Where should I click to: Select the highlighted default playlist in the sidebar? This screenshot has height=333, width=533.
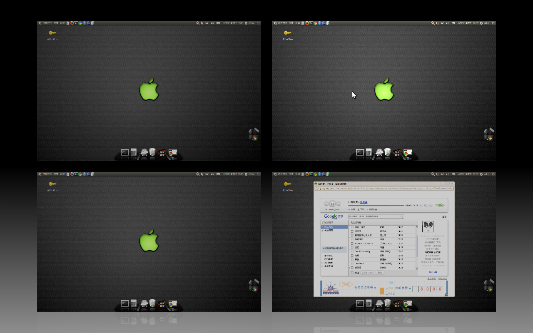(334, 227)
